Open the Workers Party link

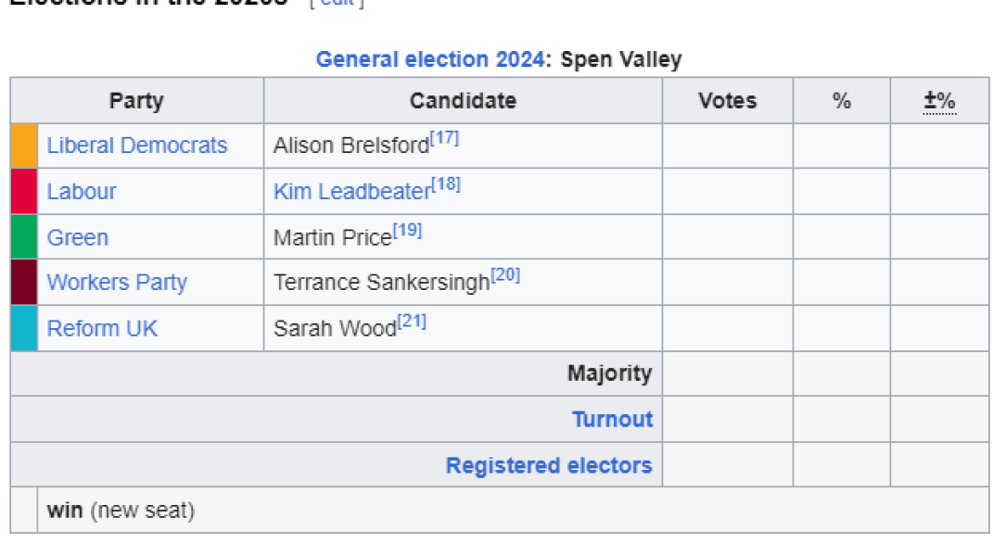click(117, 283)
